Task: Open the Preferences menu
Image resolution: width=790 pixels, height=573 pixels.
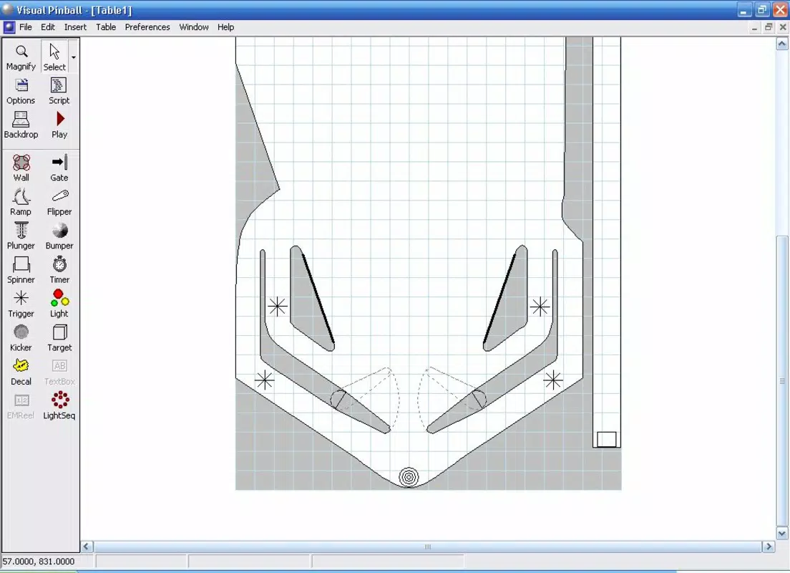Action: (147, 27)
